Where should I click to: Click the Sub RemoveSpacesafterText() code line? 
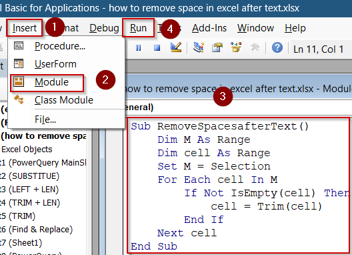tap(220, 126)
